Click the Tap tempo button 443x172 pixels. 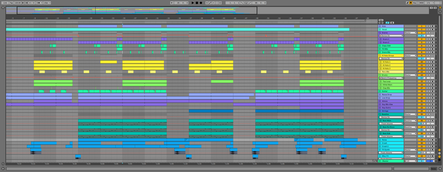pos(11,3)
